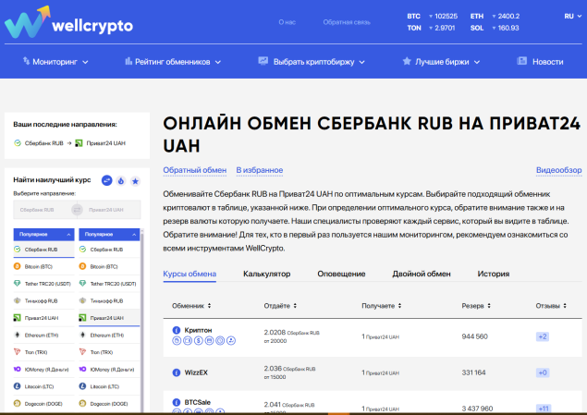Collapse right Популярное list header

(x=109, y=234)
